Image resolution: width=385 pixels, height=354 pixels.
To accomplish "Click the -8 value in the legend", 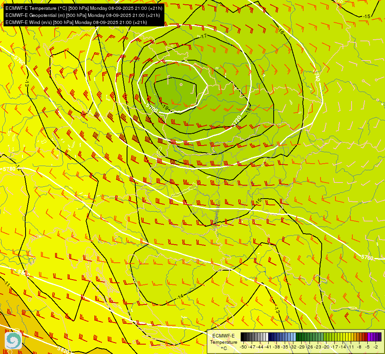I will [359, 347].
